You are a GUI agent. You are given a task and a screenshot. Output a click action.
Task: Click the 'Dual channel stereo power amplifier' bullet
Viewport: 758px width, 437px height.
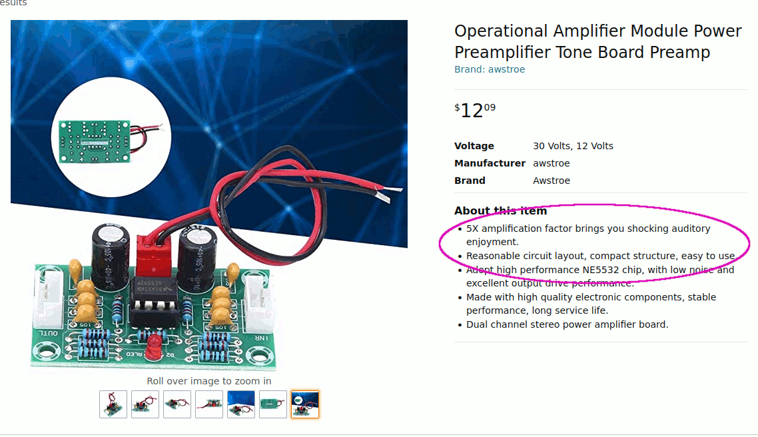567,324
